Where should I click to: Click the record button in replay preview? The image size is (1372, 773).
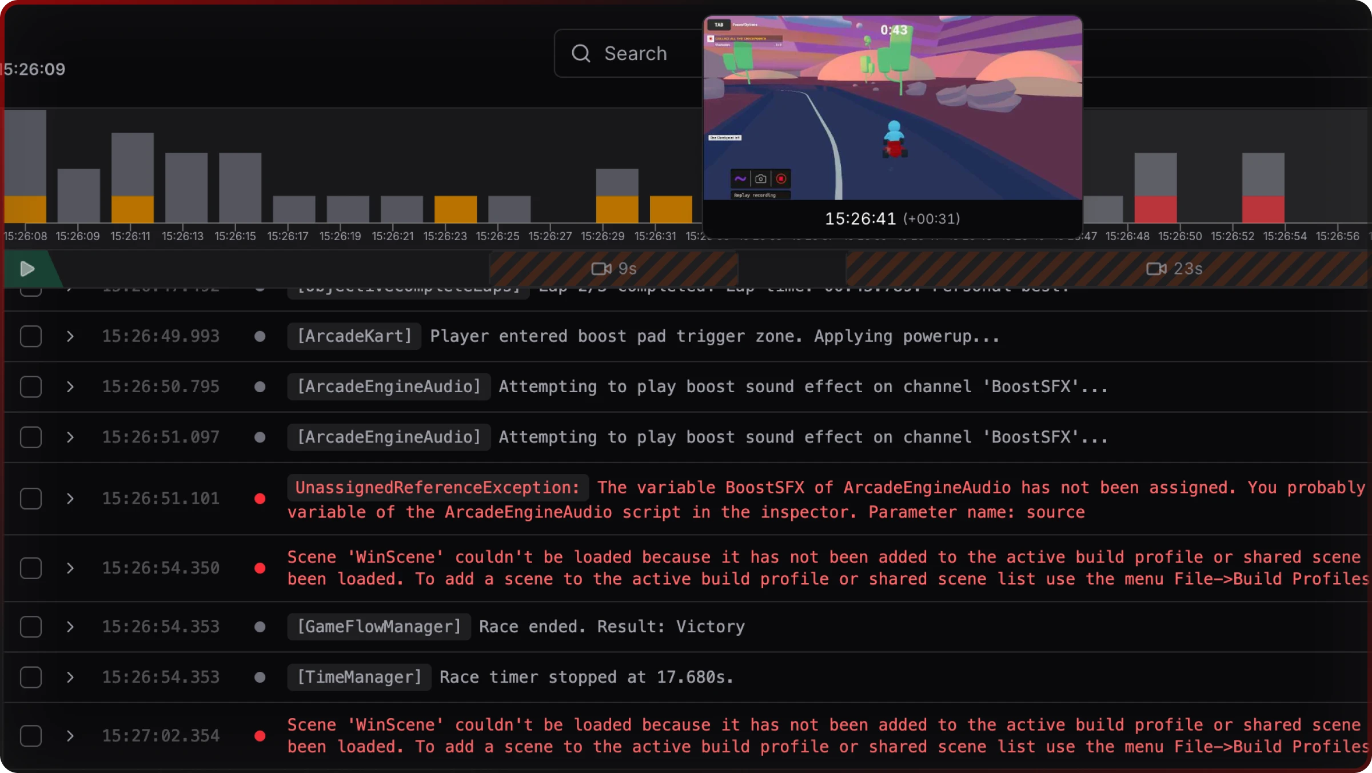[x=781, y=179]
